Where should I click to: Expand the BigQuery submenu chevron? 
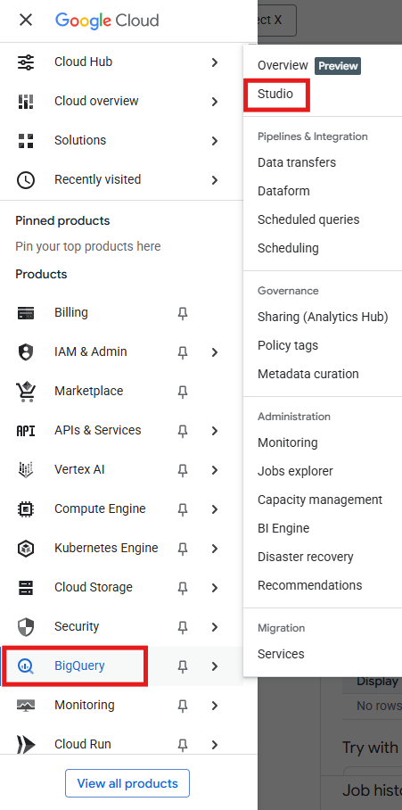(215, 666)
